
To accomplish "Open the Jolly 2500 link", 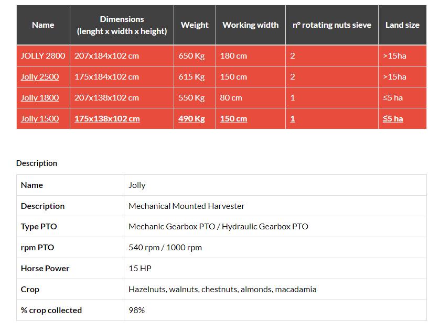I will (40, 77).
